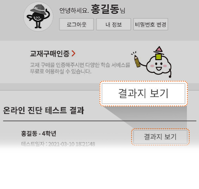Image resolution: width=199 pixels, height=189 pixels.
Task: Click the yellow pencil held by the mascot
Action: [137, 61]
